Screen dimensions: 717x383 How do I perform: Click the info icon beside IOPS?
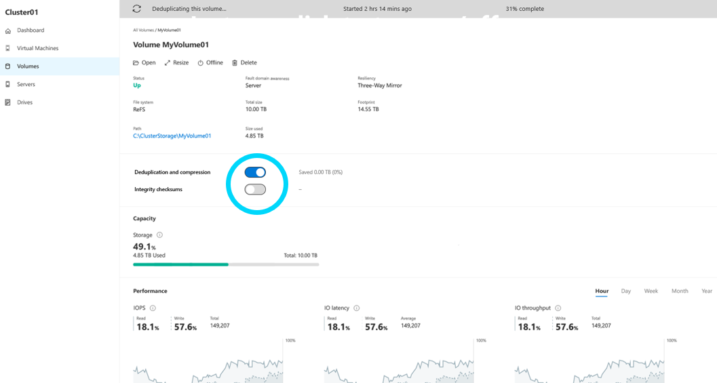(x=153, y=308)
